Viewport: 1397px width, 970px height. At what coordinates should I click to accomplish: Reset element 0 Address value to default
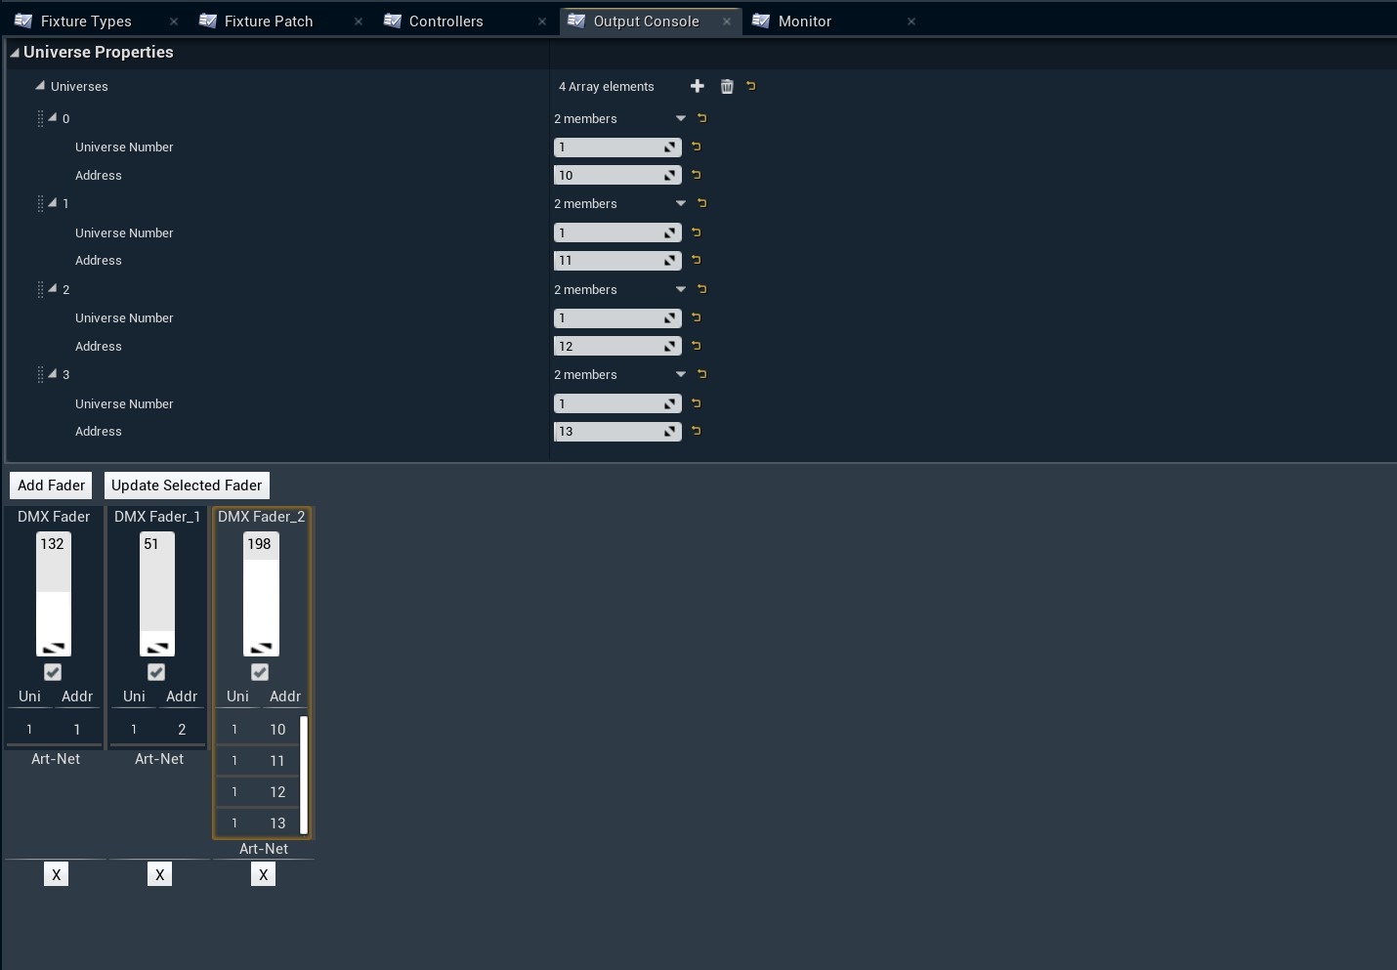pyautogui.click(x=697, y=175)
